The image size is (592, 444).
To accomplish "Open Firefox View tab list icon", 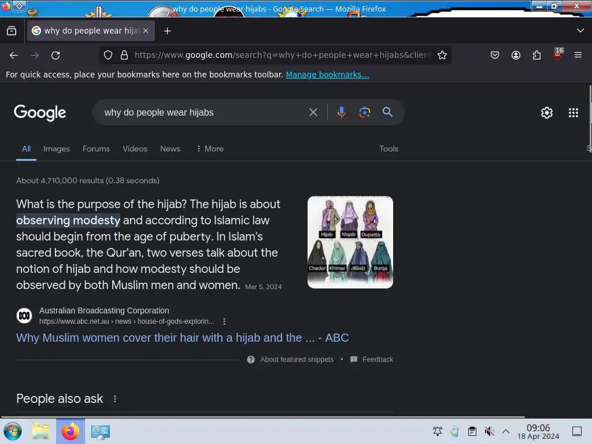I will (x=12, y=31).
